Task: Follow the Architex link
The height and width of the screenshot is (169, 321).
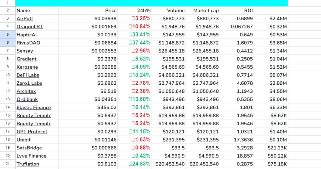Action: click(26, 91)
